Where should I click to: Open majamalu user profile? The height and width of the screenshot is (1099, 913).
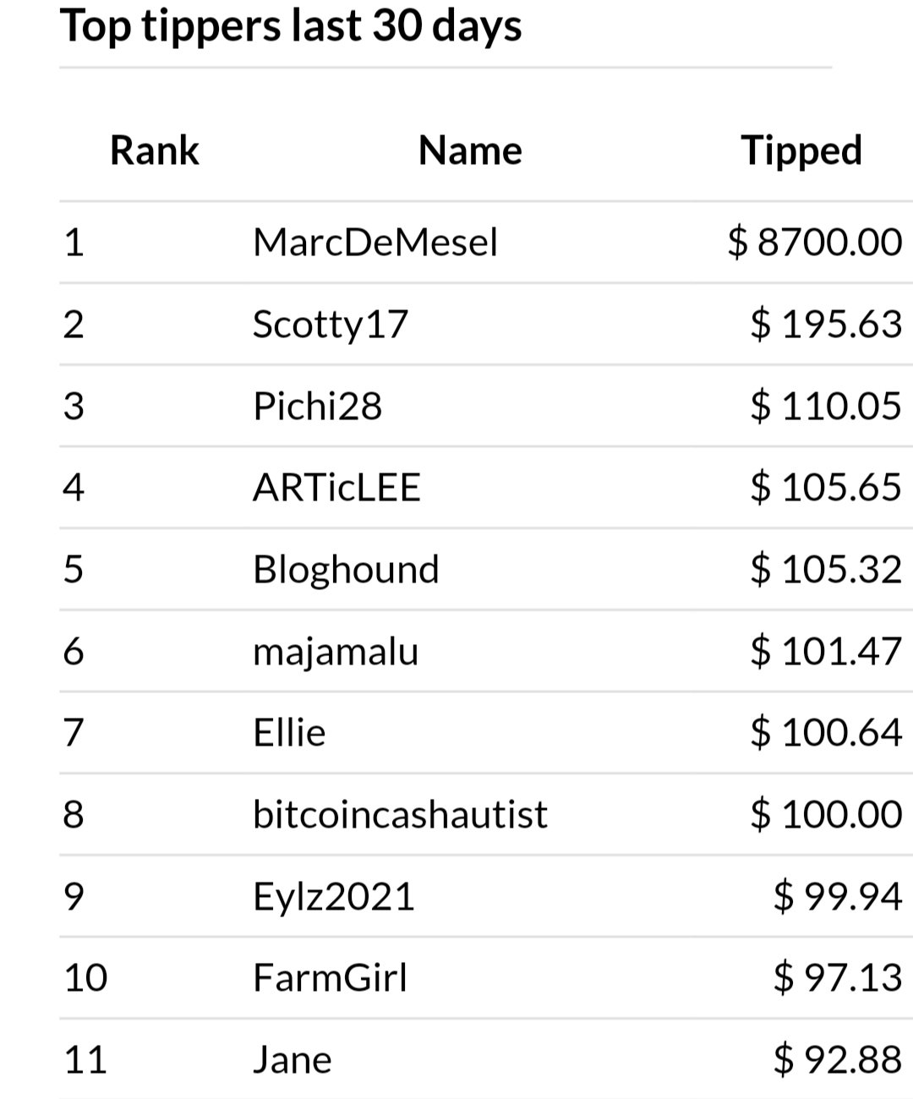tap(336, 652)
